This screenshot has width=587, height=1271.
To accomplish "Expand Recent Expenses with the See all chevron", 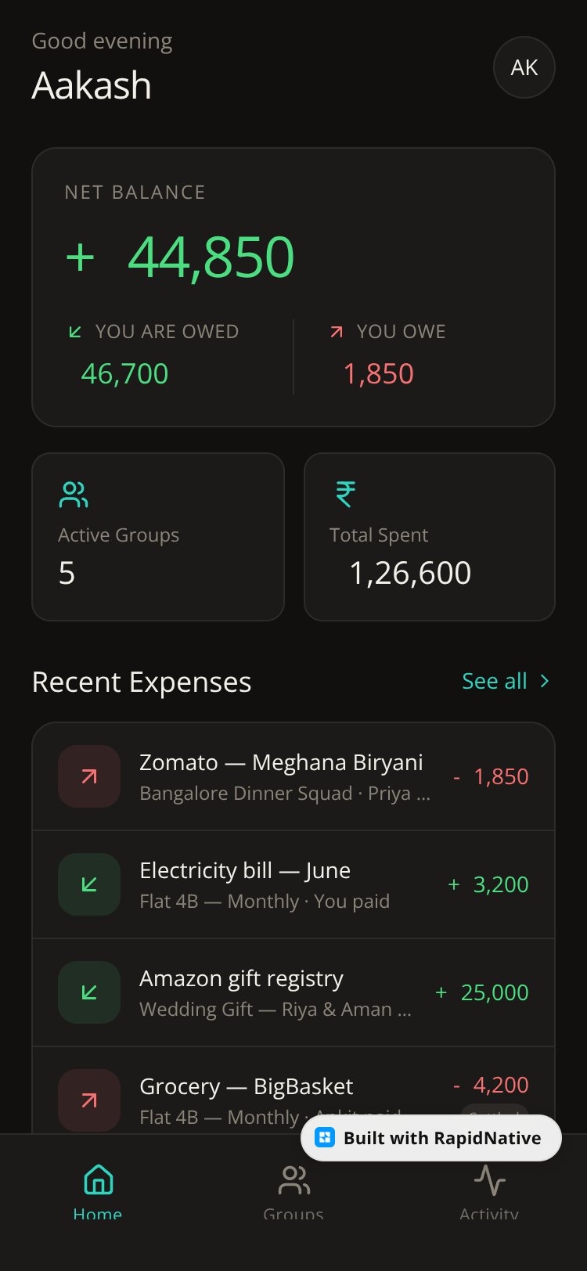I will tap(545, 681).
